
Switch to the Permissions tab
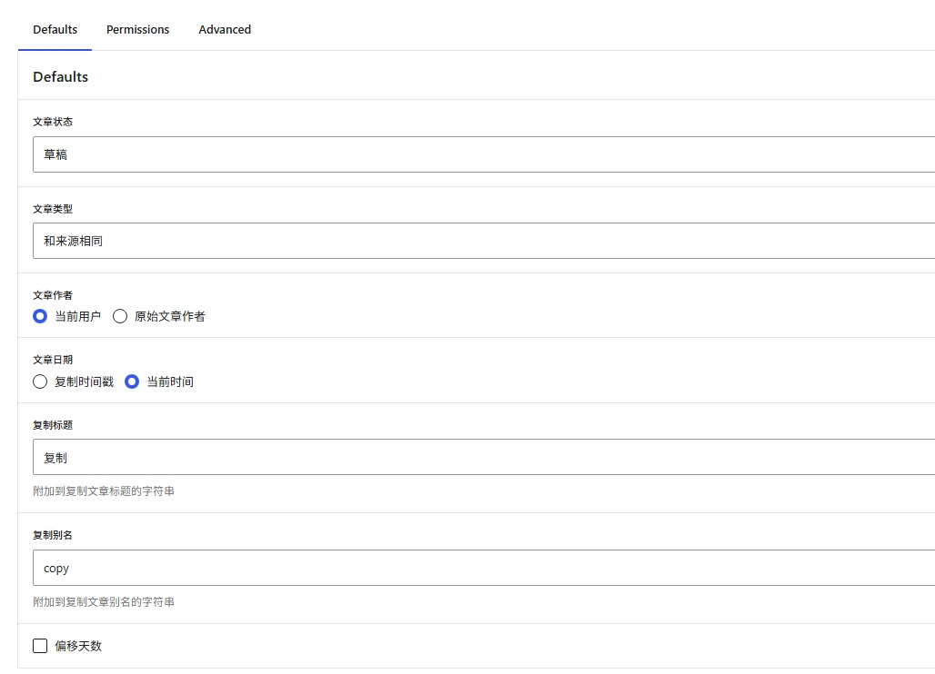click(x=137, y=29)
